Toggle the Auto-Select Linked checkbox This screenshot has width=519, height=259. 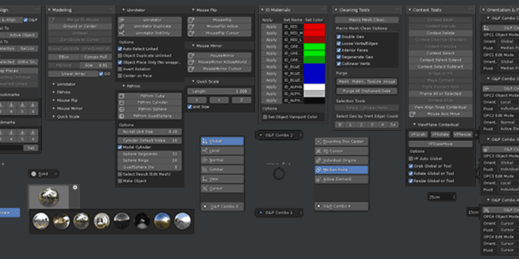120,49
